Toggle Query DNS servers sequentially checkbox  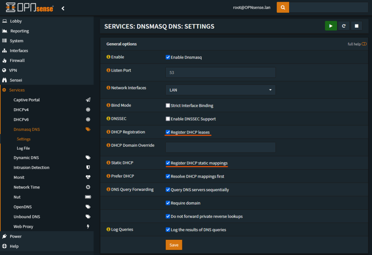pyautogui.click(x=168, y=190)
